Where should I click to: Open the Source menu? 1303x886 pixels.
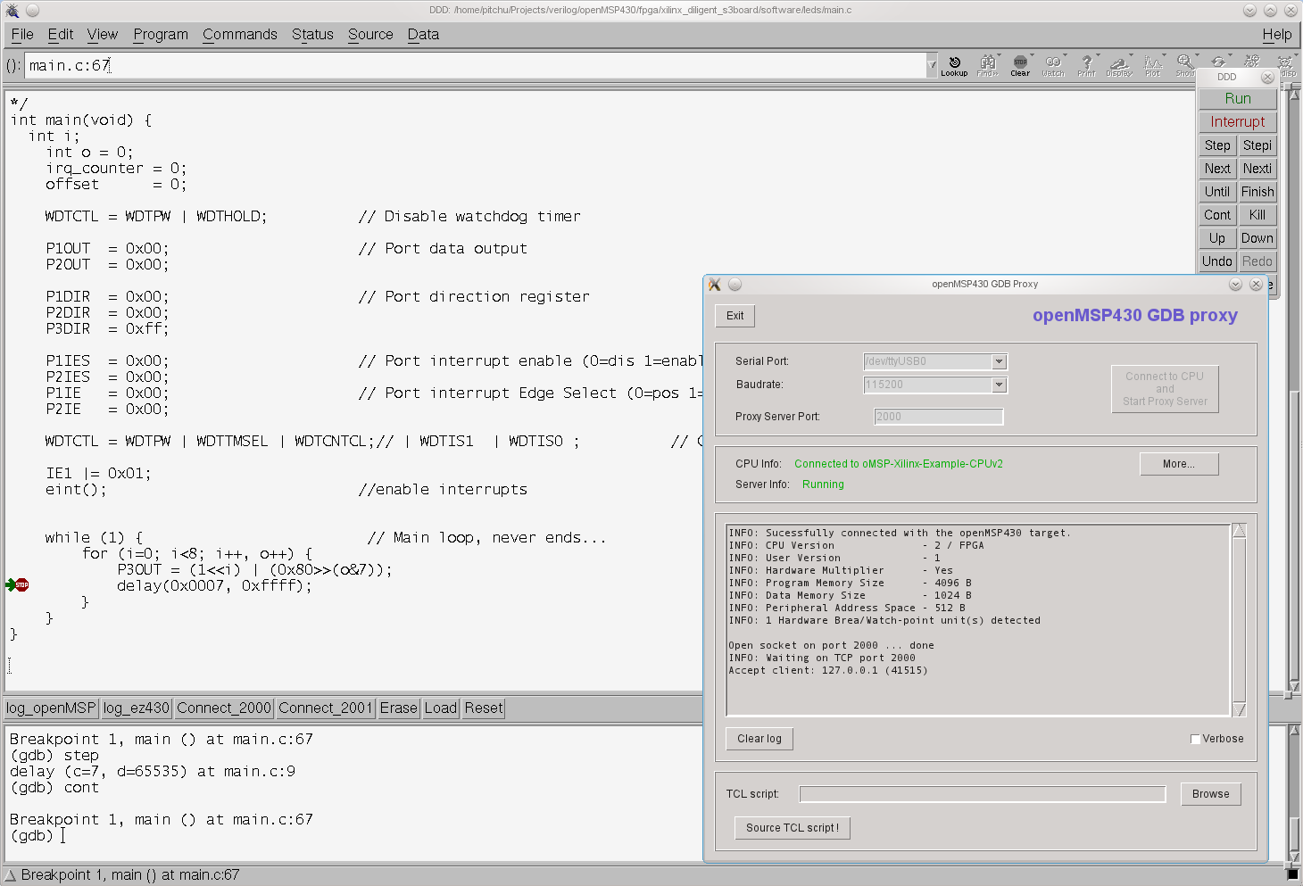tap(370, 34)
